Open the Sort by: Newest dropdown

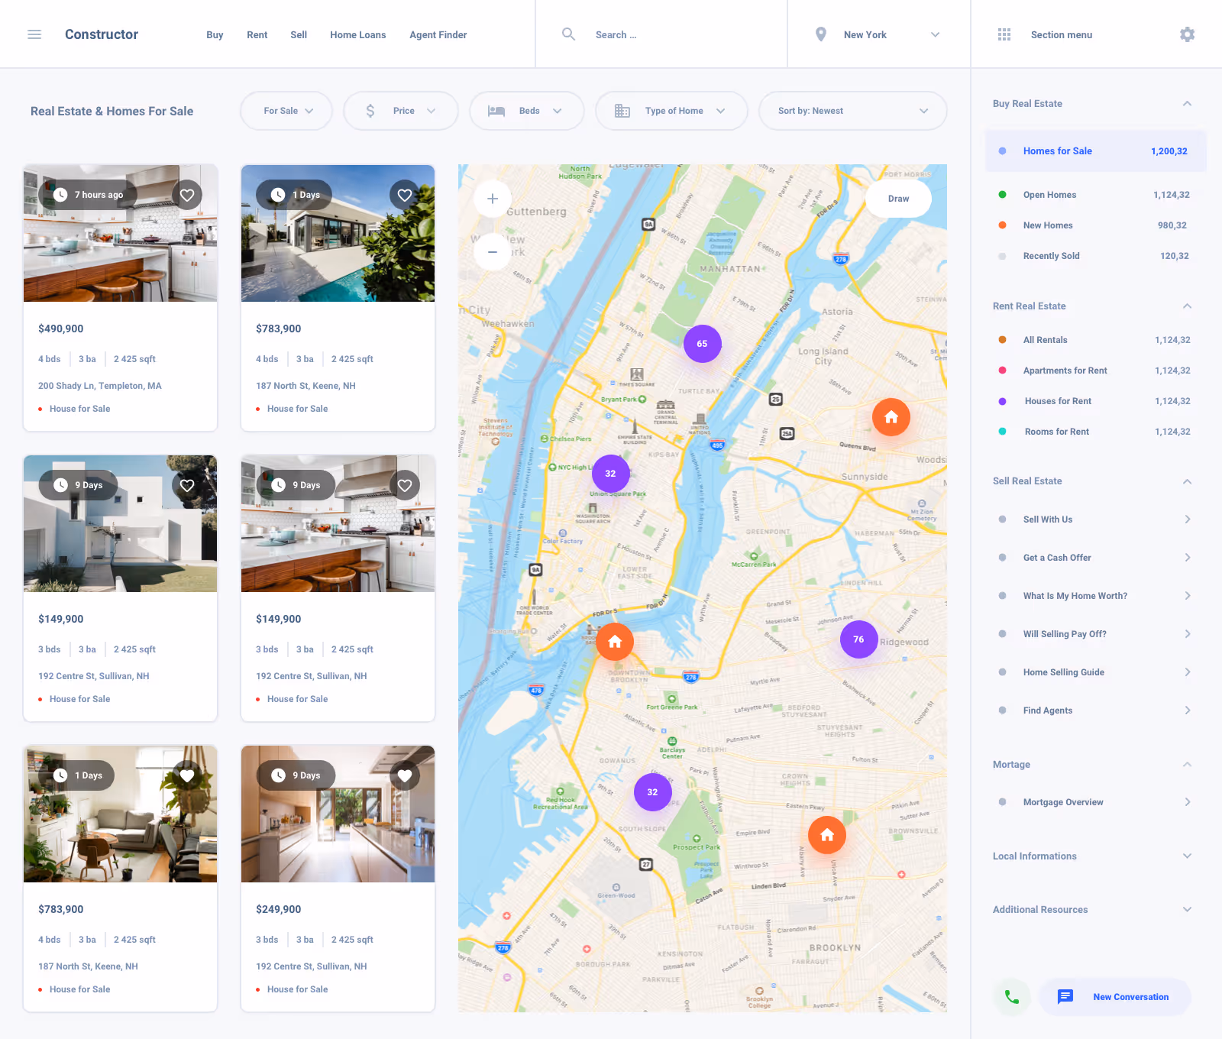click(x=852, y=111)
